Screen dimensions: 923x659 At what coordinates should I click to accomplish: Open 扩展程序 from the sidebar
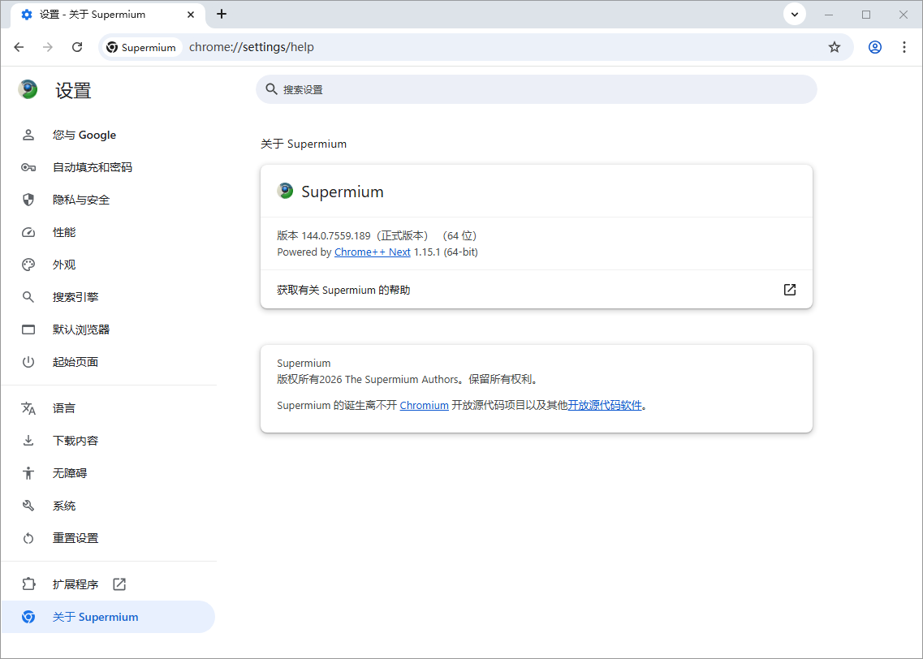coord(75,584)
